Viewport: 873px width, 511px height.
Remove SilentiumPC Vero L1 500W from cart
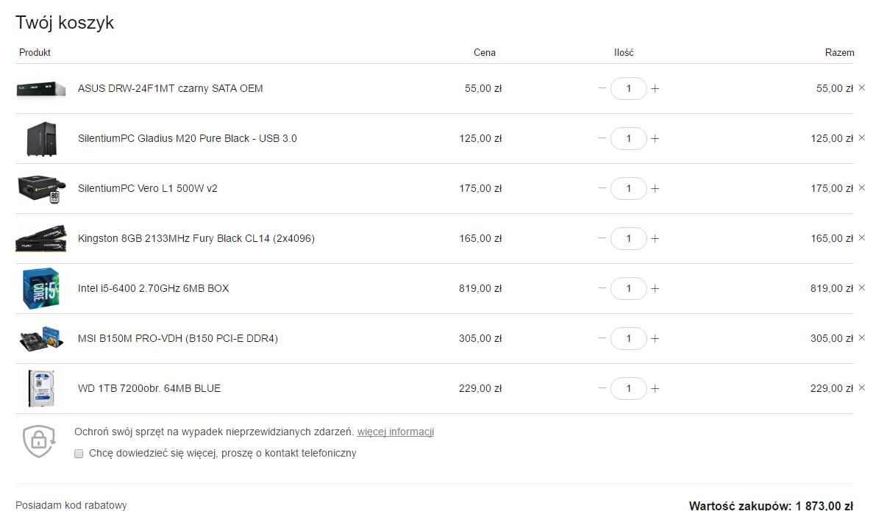pyautogui.click(x=862, y=187)
